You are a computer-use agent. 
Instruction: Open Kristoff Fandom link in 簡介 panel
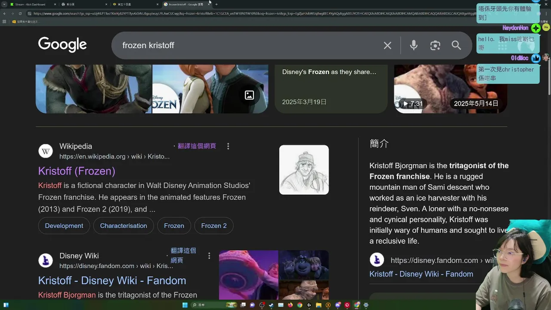pos(421,274)
